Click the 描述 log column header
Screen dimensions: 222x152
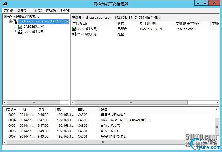[x=157, y=109]
